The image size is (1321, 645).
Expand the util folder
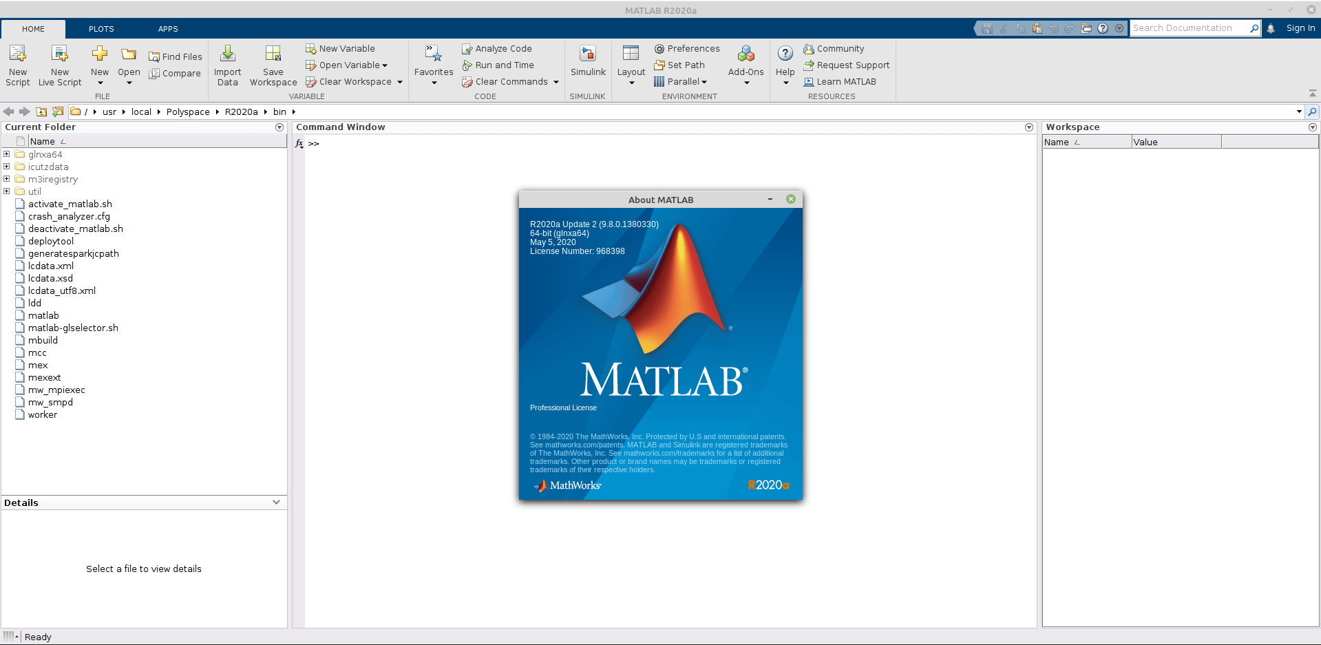coord(7,191)
